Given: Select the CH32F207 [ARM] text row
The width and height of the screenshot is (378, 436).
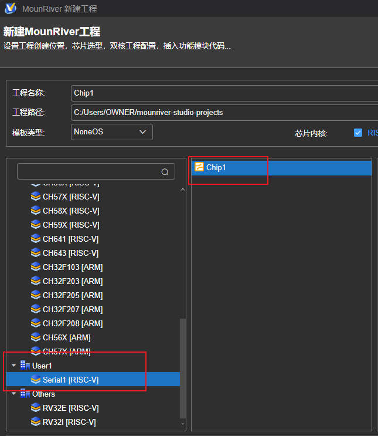Looking at the screenshot, I should (73, 309).
